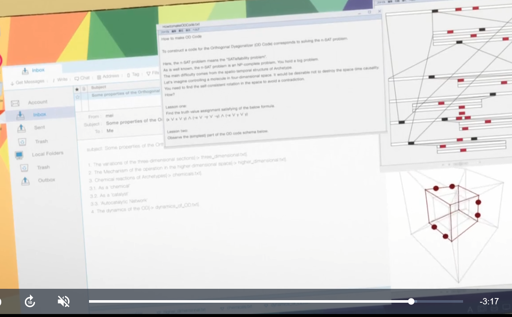Click the Account envelope icon in the sidebar
The height and width of the screenshot is (317, 512).
(15, 103)
